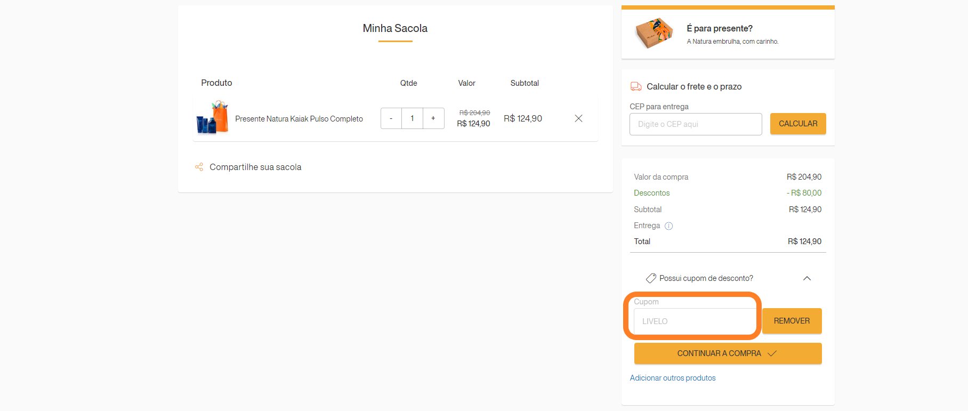Collapse the coupon section chevron
968x411 pixels.
pos(807,278)
